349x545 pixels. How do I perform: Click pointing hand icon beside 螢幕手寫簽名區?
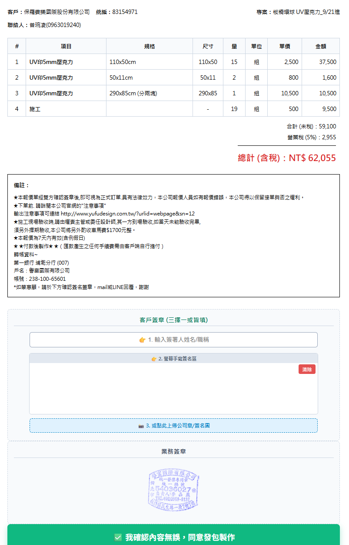[154, 359]
